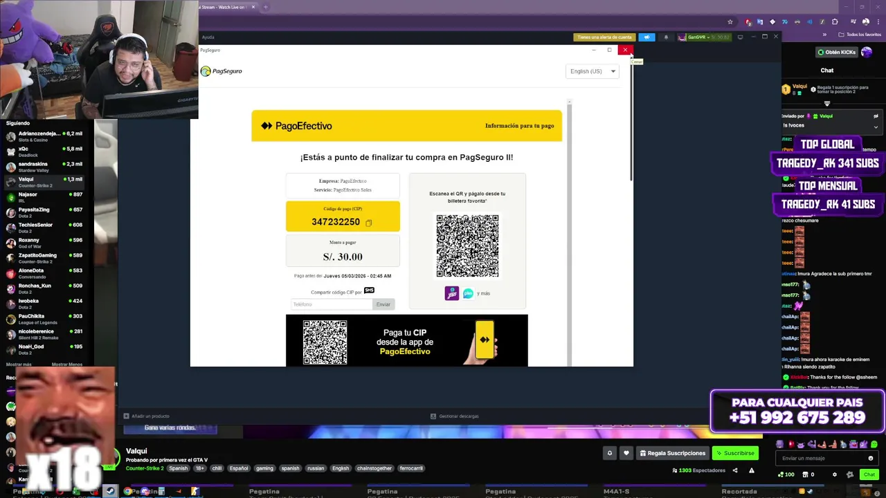The height and width of the screenshot is (498, 886).
Task: Click Añadir un producto in Steam
Action: pos(147,416)
